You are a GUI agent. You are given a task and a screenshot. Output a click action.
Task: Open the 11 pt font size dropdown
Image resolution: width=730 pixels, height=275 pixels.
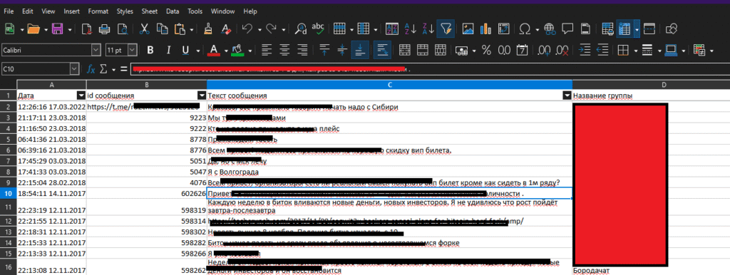tap(133, 50)
